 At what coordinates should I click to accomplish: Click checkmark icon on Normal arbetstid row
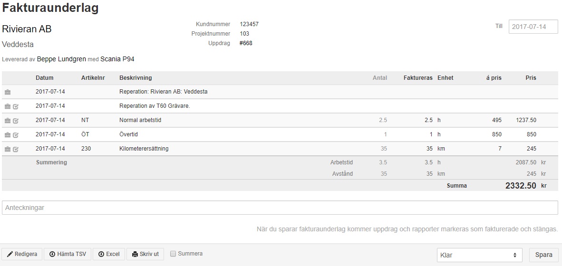coord(16,121)
